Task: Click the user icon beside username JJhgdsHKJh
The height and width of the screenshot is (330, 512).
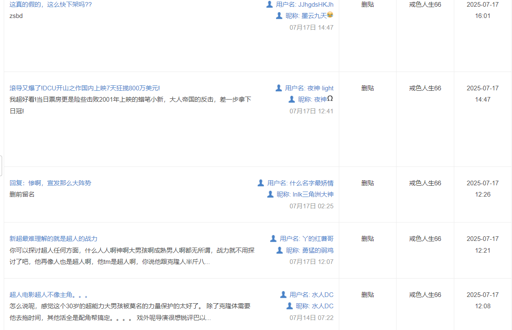Action: [269, 4]
